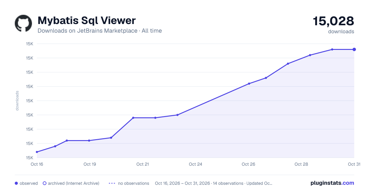Click the 'Oct 19' x-axis label
This screenshot has height=194, width=369.
(x=90, y=164)
